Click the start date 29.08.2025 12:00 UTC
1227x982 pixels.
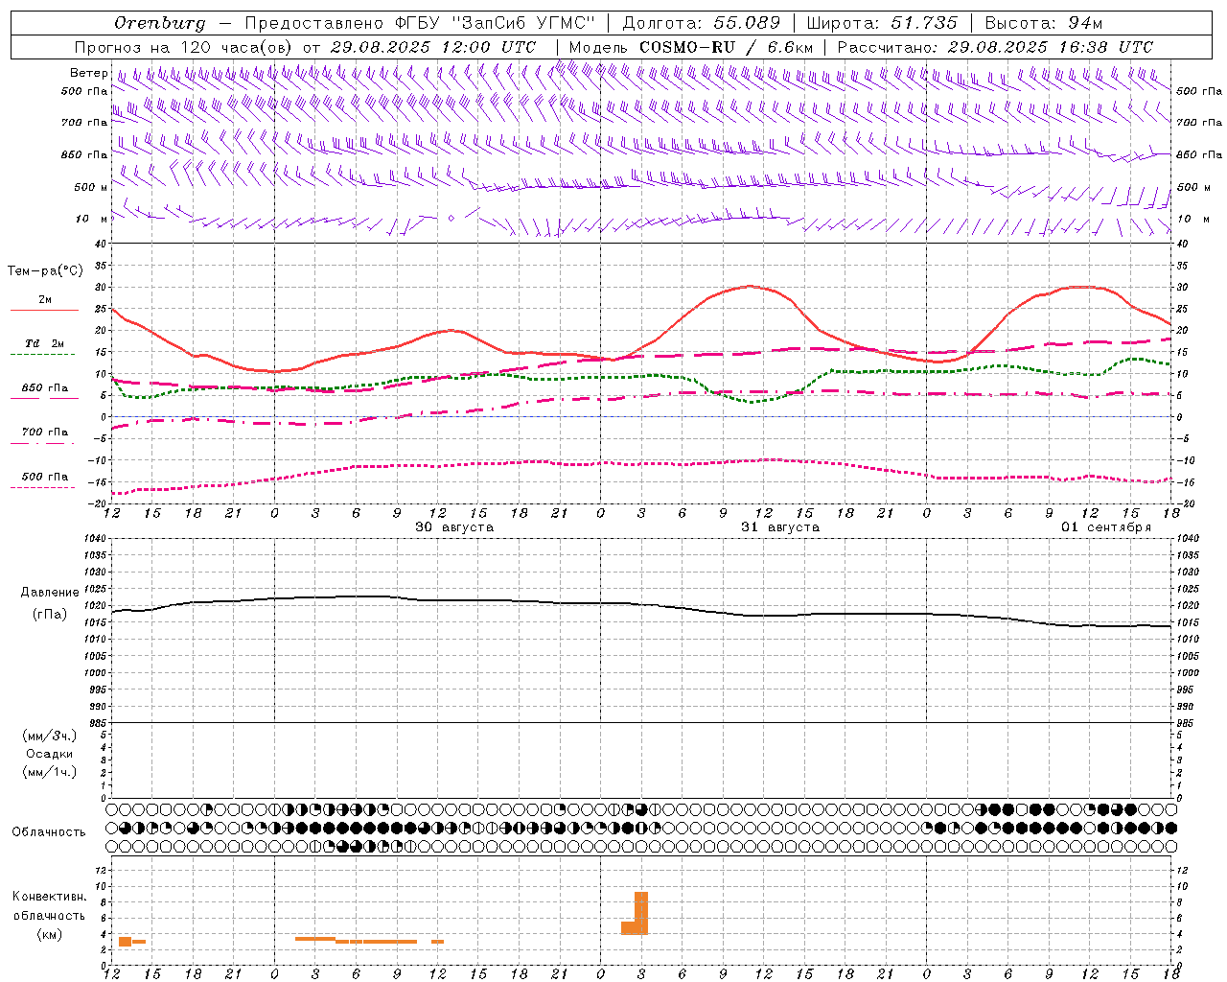[x=432, y=47]
